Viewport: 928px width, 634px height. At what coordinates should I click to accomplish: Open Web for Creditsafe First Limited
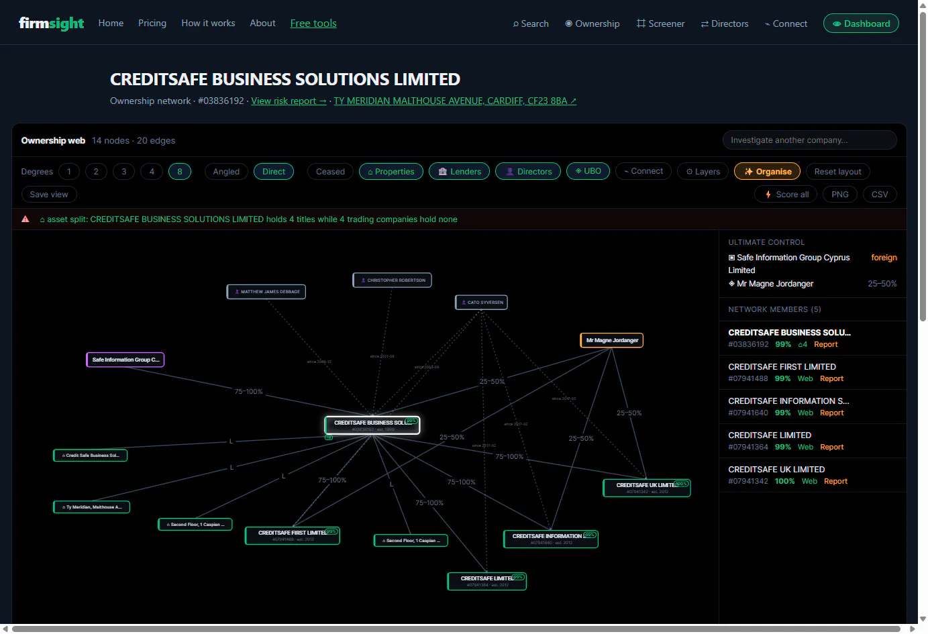coord(805,379)
